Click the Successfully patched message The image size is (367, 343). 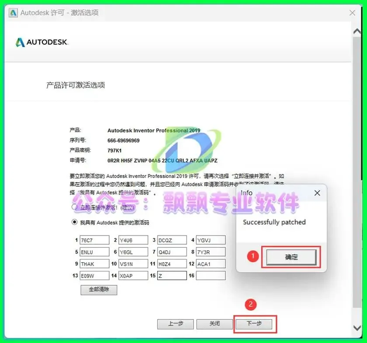[274, 222]
